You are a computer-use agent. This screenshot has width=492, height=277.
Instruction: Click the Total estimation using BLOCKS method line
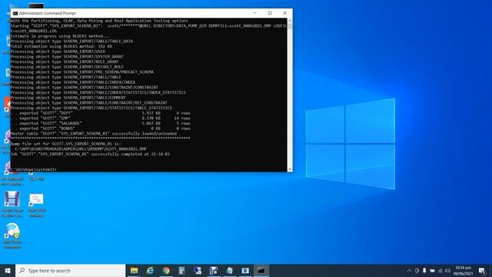pyautogui.click(x=61, y=46)
